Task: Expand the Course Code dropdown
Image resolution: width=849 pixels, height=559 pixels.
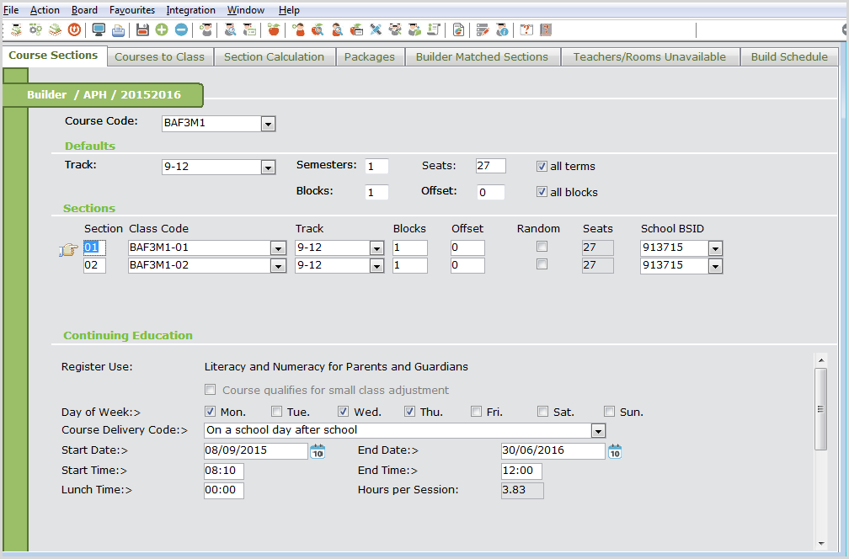Action: click(268, 125)
